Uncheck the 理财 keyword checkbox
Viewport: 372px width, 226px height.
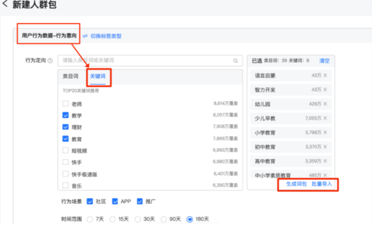click(65, 127)
